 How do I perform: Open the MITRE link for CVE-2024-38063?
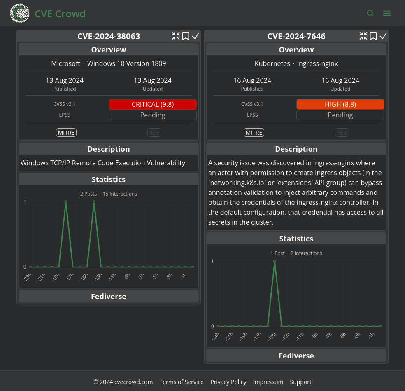pos(66,133)
